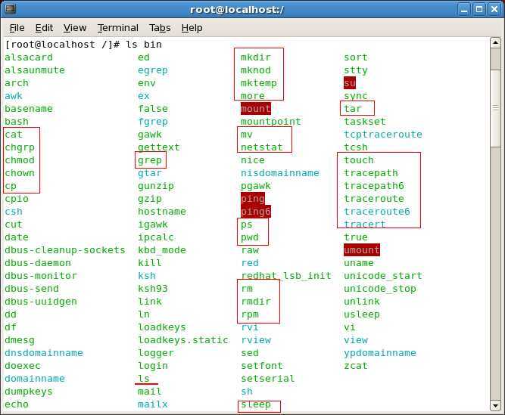Click the scrollbar down arrow

click(x=495, y=406)
